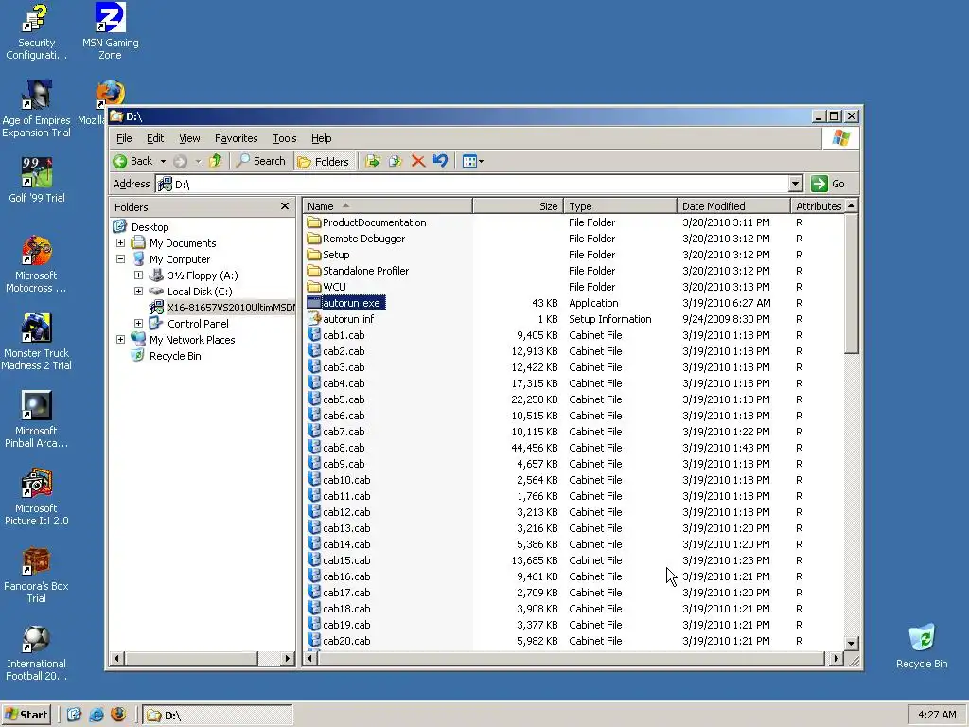Screen dimensions: 969x727
Task: Select Microsoft Pinball Arcade desktop icon
Action: [x=36, y=419]
